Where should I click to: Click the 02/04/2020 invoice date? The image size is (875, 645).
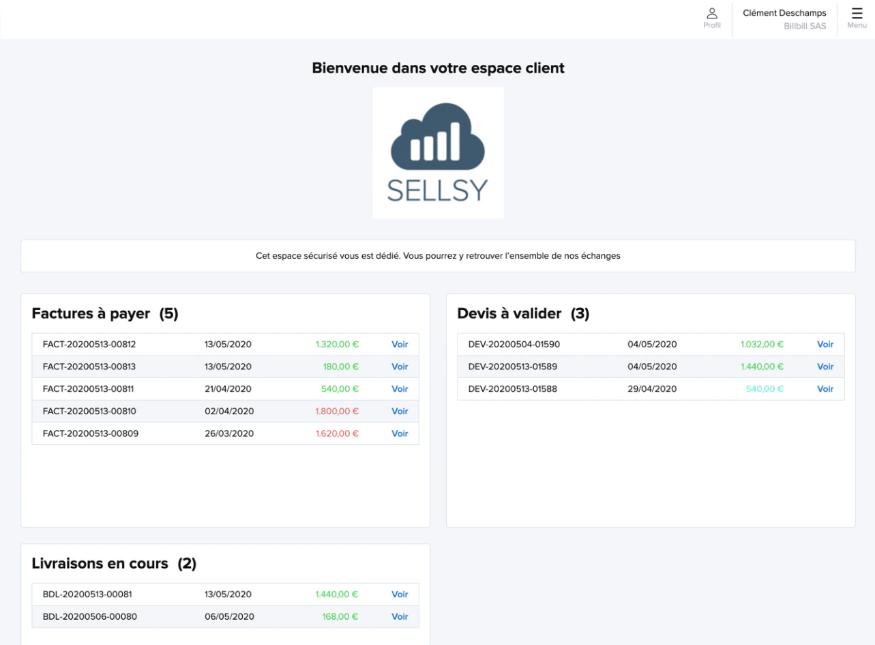pos(229,412)
